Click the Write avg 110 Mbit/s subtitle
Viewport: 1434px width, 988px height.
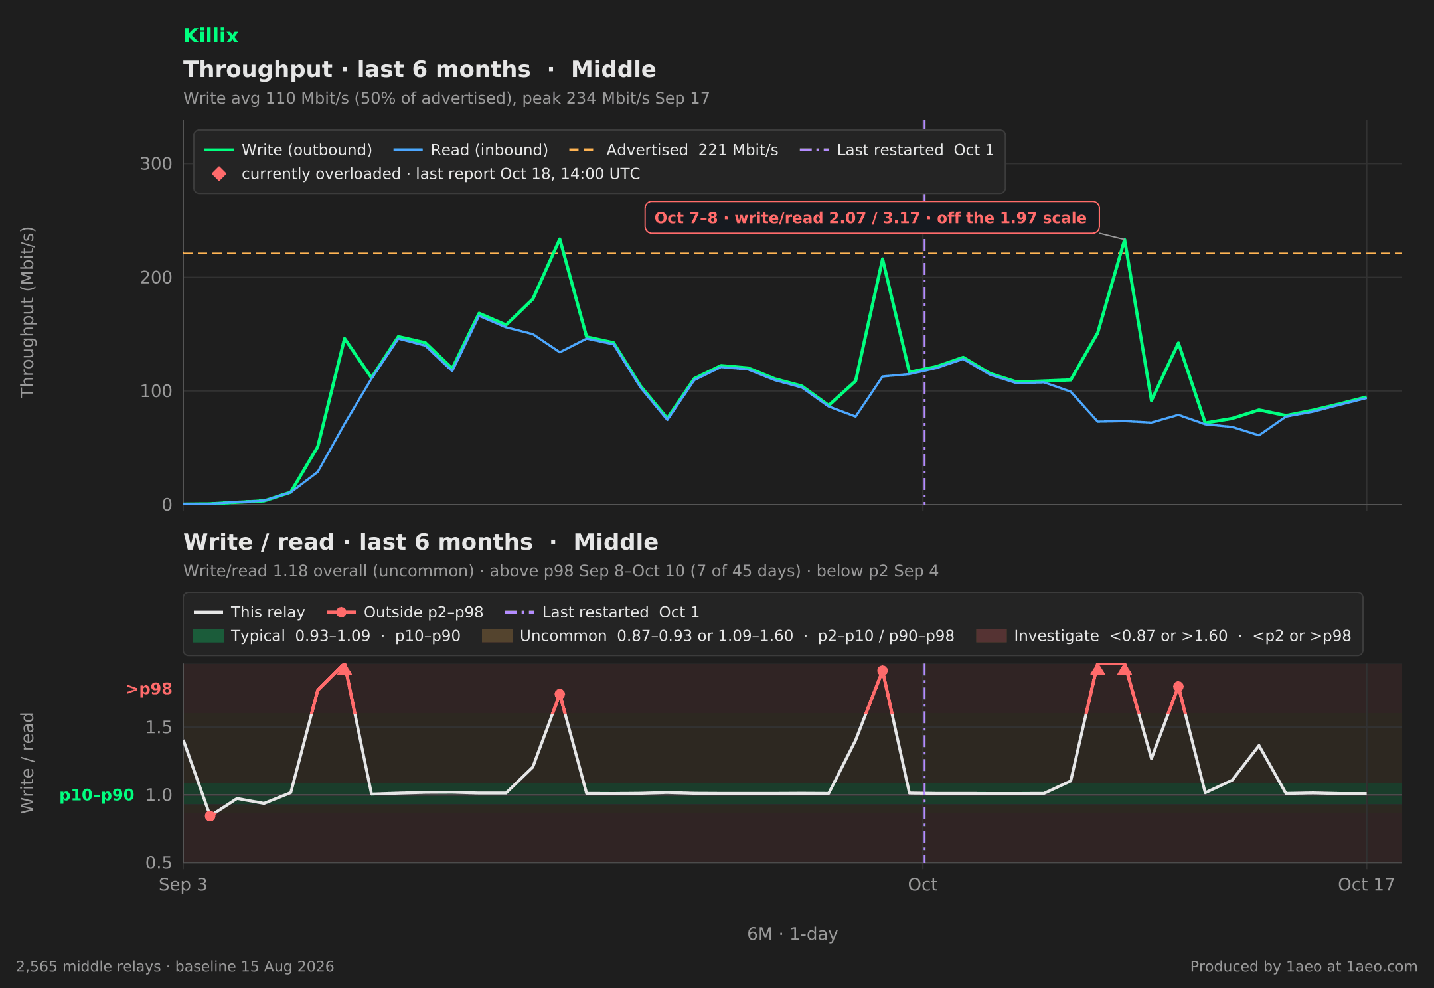(447, 98)
